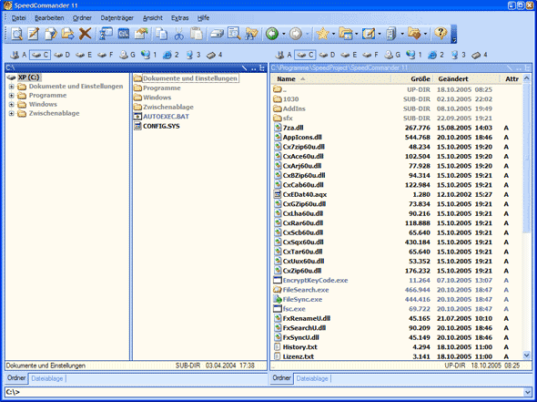Screen dimensions: 537x402
Task: Open the Hilfe menu
Action: coord(203,18)
